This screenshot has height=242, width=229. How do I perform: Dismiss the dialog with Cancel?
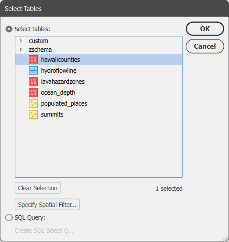click(205, 46)
